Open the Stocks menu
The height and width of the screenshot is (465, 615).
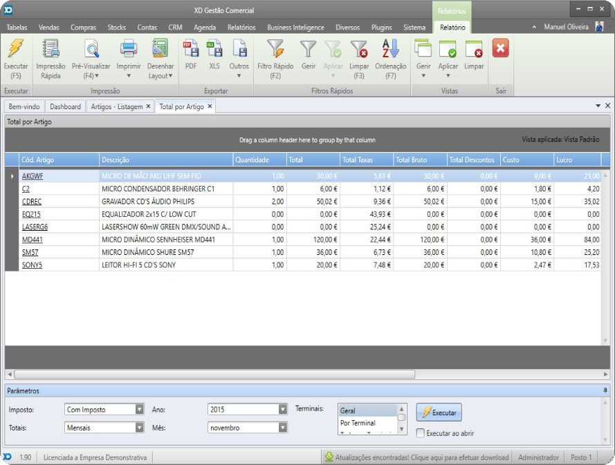click(x=116, y=28)
